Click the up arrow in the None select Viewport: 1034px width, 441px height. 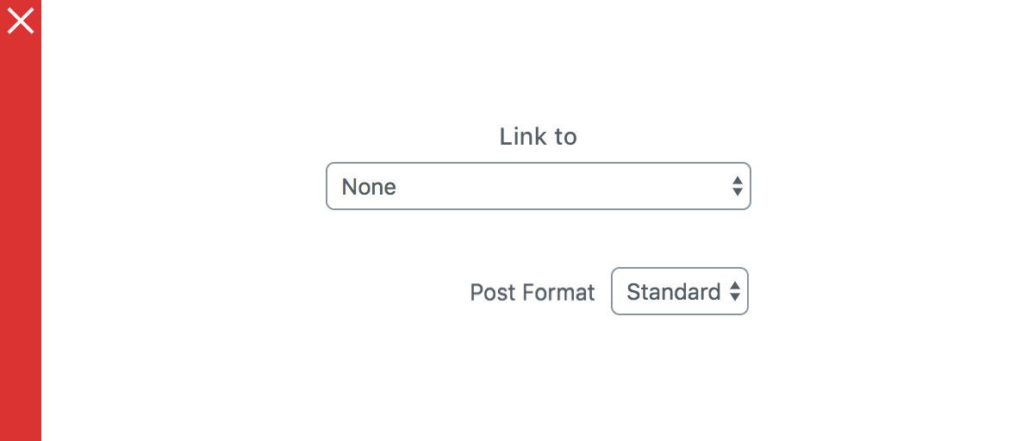[x=737, y=181]
